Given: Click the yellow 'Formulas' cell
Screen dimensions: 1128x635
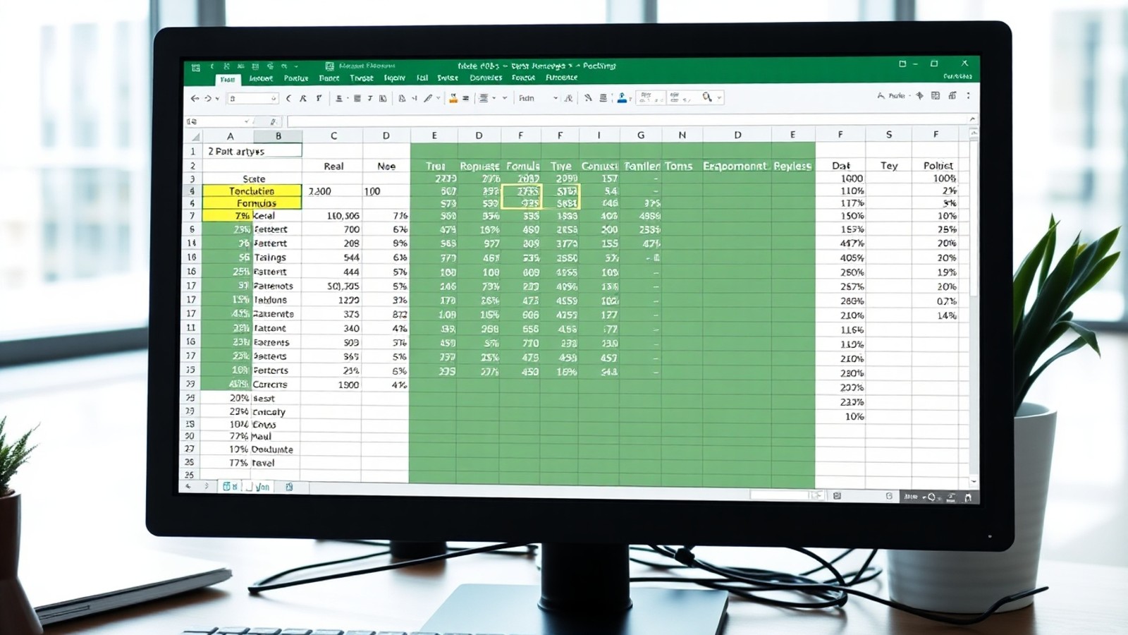Looking at the screenshot, I should point(252,203).
